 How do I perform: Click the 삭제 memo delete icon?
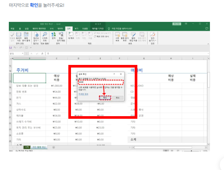78,36
